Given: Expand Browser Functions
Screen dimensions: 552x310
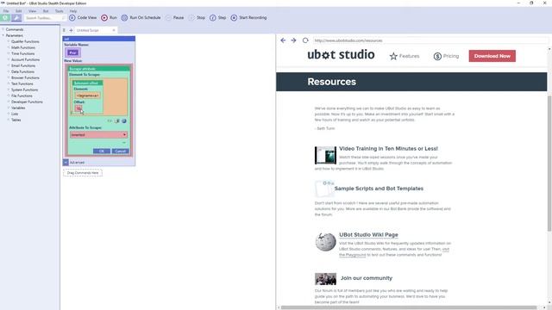Looking at the screenshot, I should 9,77.
